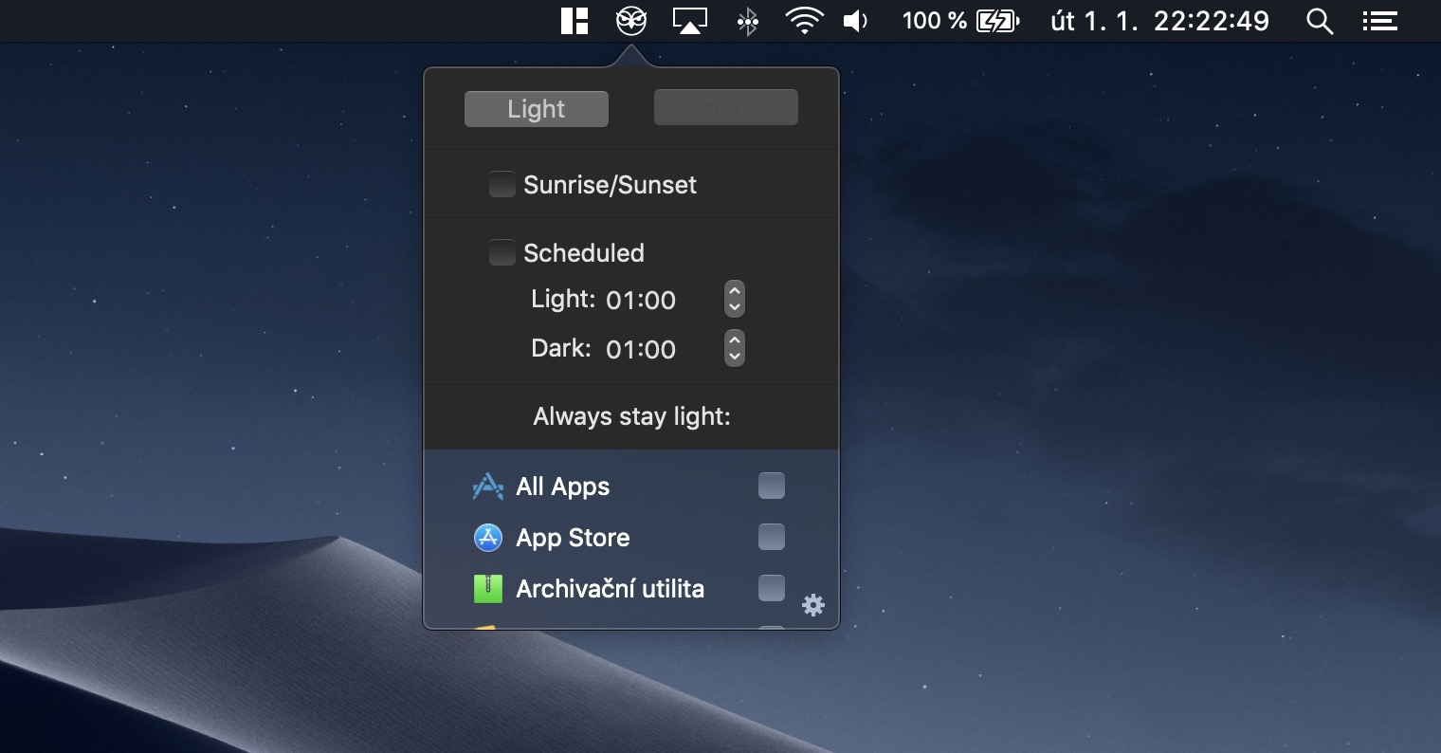Image resolution: width=1441 pixels, height=753 pixels.
Task: Toggle App Store always-light checkbox
Action: pyautogui.click(x=772, y=537)
